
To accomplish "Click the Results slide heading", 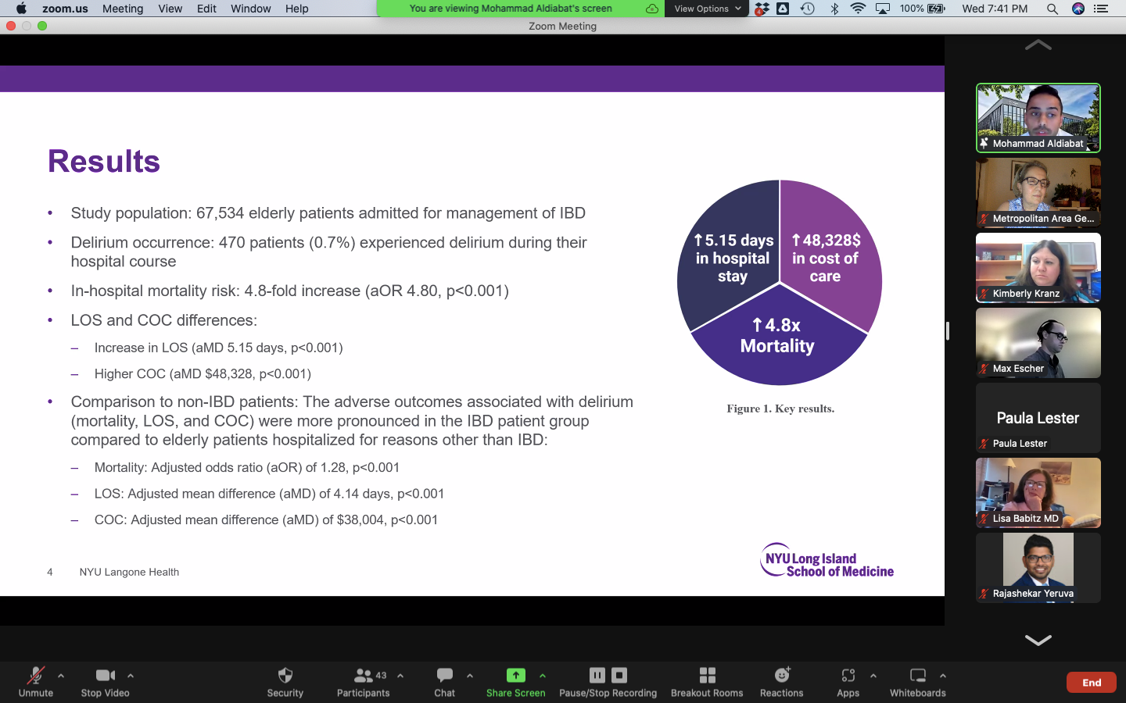I will tap(104, 161).
